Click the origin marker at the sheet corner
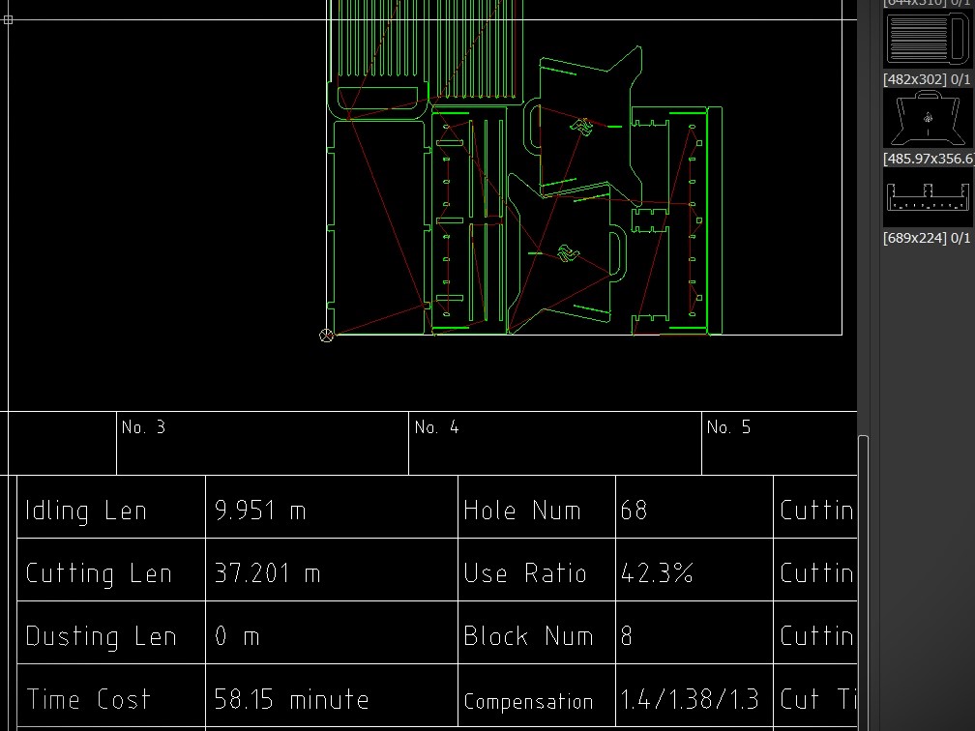975x731 pixels. point(327,336)
